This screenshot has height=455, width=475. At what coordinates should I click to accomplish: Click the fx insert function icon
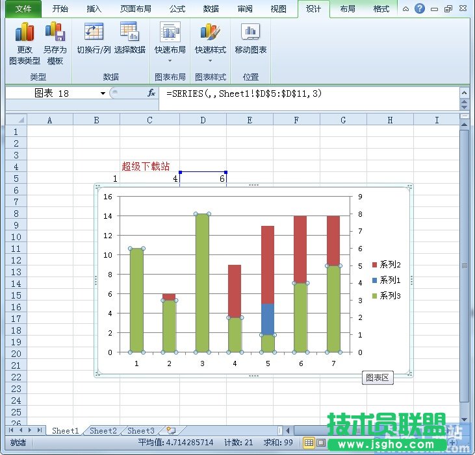[151, 93]
